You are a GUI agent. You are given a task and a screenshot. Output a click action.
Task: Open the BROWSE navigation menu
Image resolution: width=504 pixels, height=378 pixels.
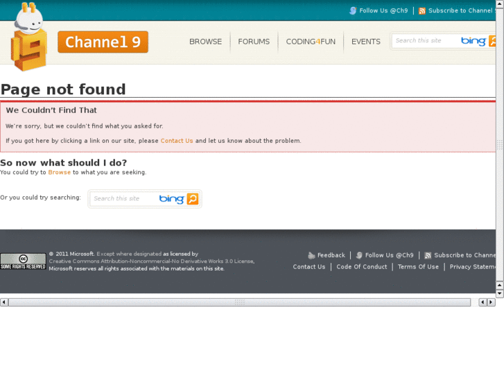point(205,42)
